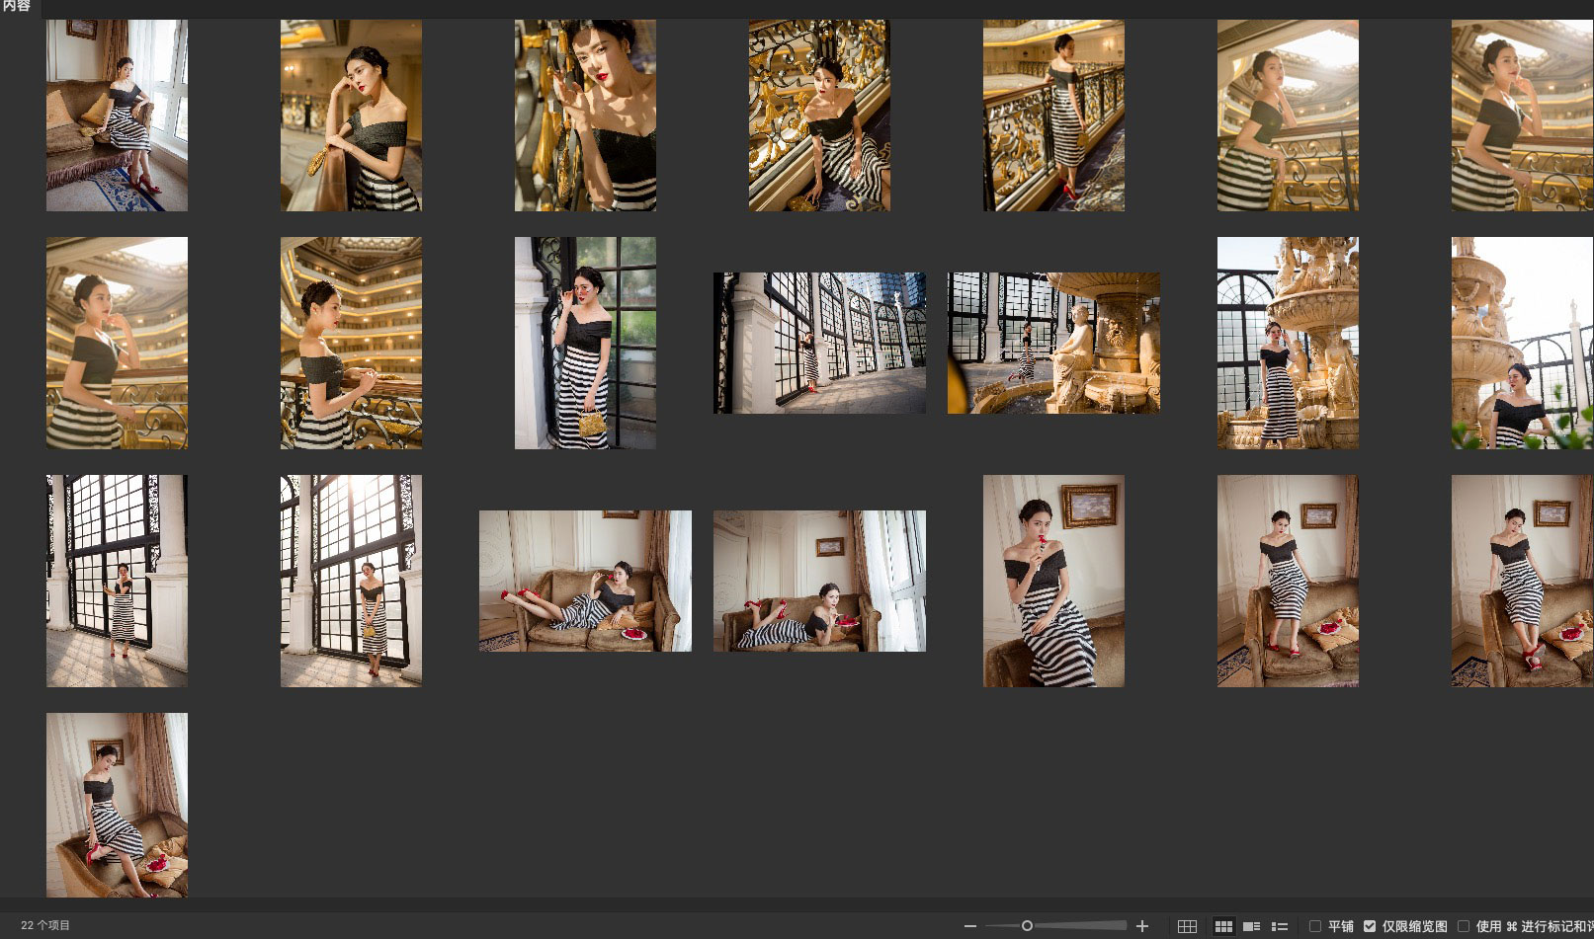
Task: Select landscape thumbnail of arched windows and skyscraper
Action: click(x=819, y=343)
